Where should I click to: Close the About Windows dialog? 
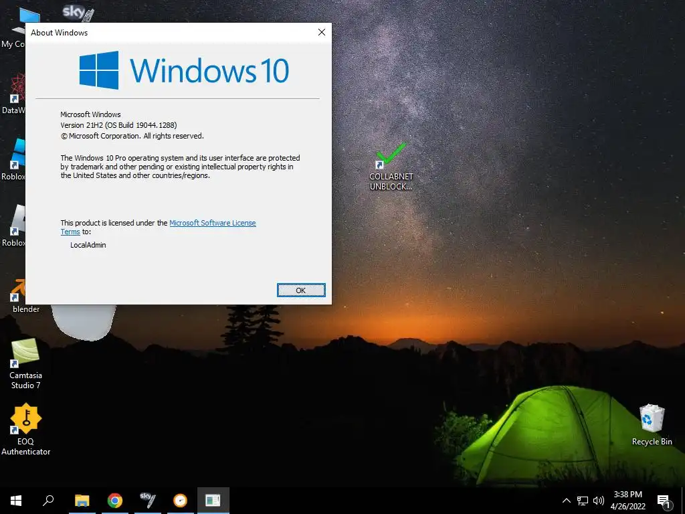pyautogui.click(x=322, y=32)
